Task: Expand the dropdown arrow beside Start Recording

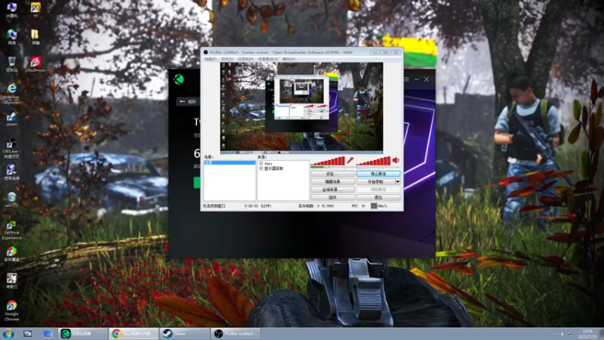Action: pyautogui.click(x=398, y=181)
